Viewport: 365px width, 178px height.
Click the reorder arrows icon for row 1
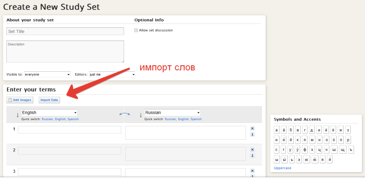252,134
